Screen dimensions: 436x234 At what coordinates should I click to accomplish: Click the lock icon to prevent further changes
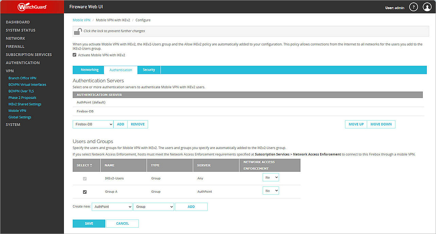(77, 31)
